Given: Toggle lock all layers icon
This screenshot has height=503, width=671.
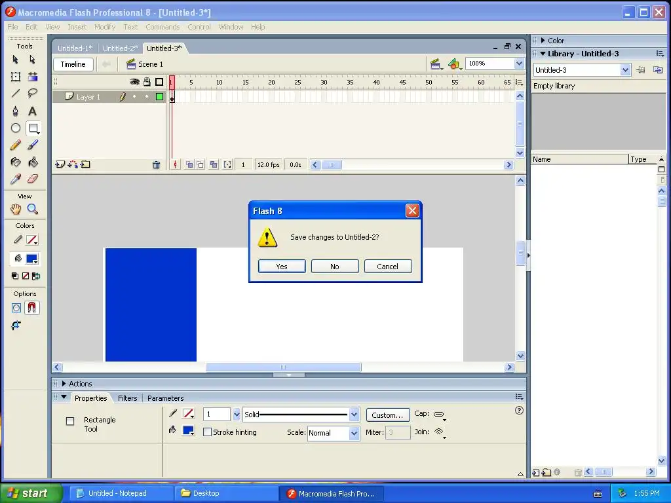Looking at the screenshot, I should pos(147,82).
